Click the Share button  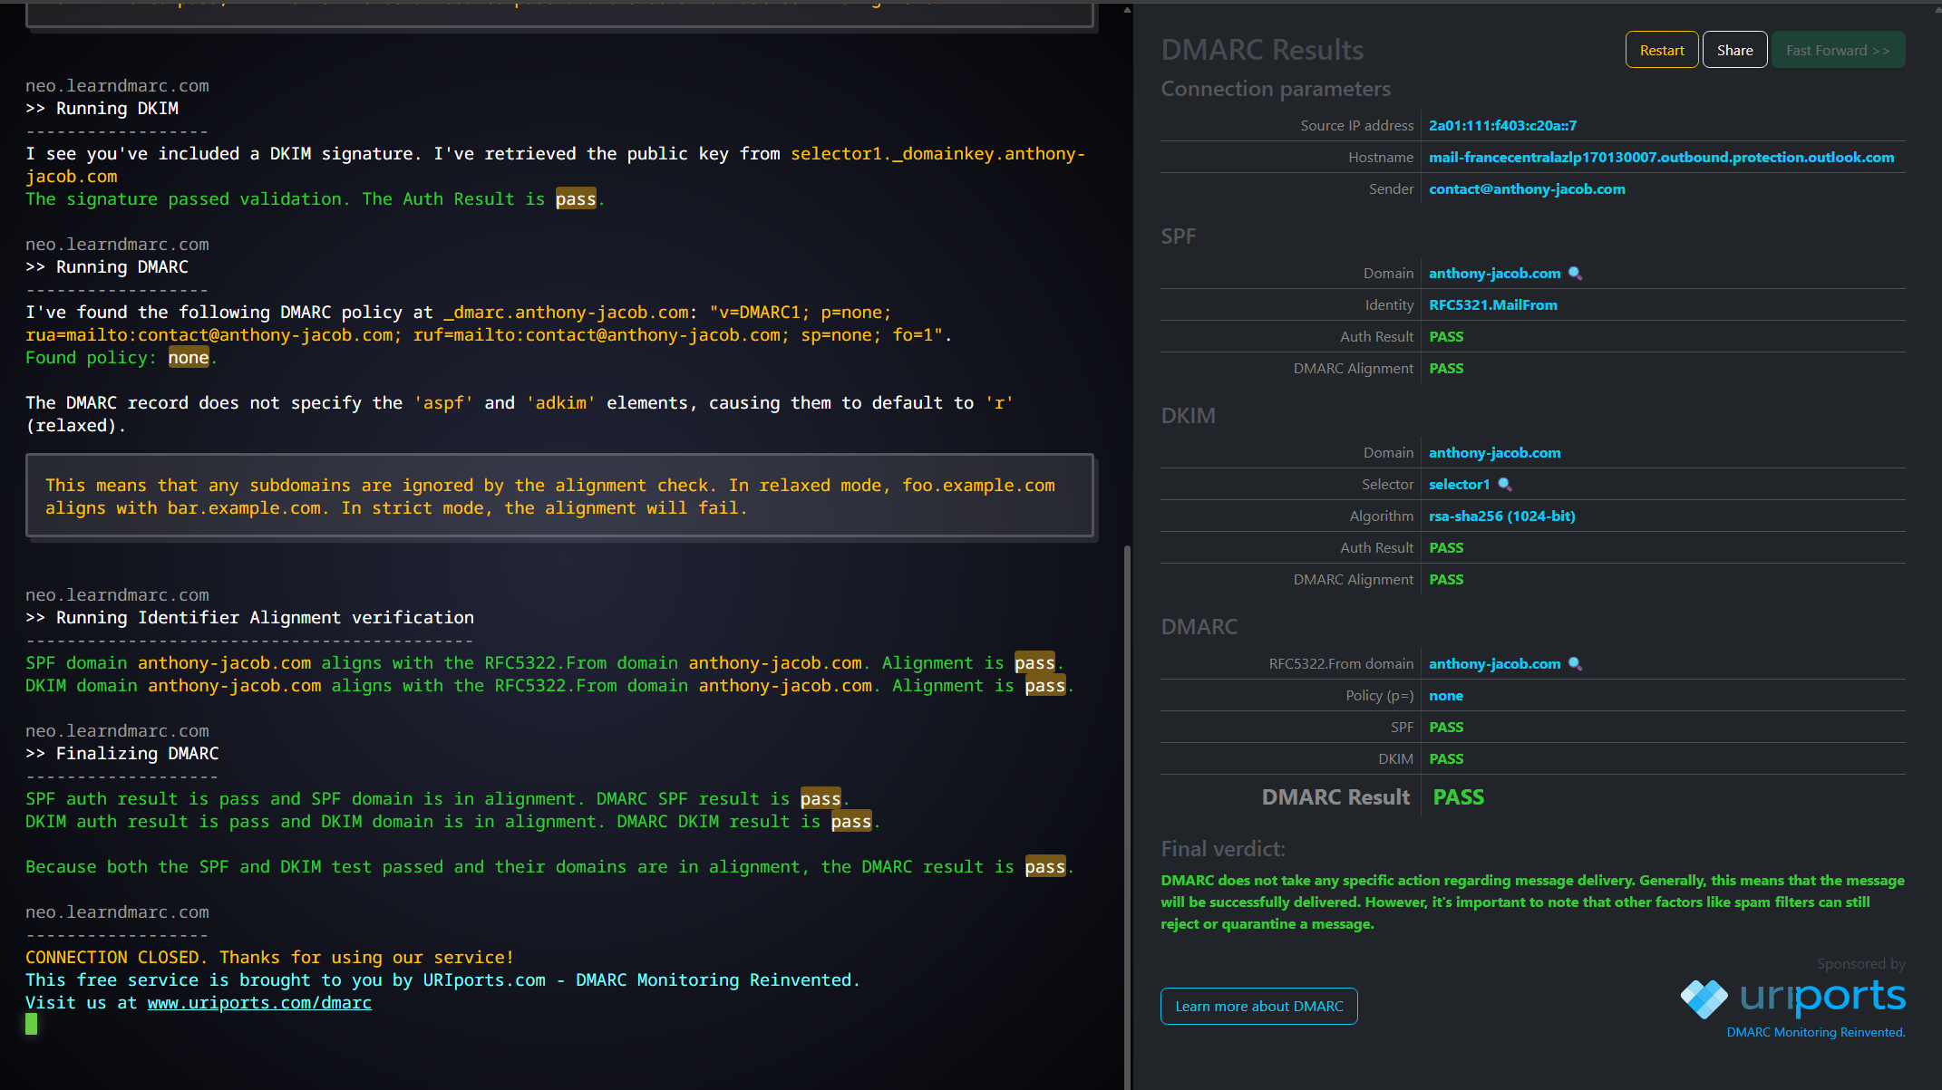coord(1734,50)
